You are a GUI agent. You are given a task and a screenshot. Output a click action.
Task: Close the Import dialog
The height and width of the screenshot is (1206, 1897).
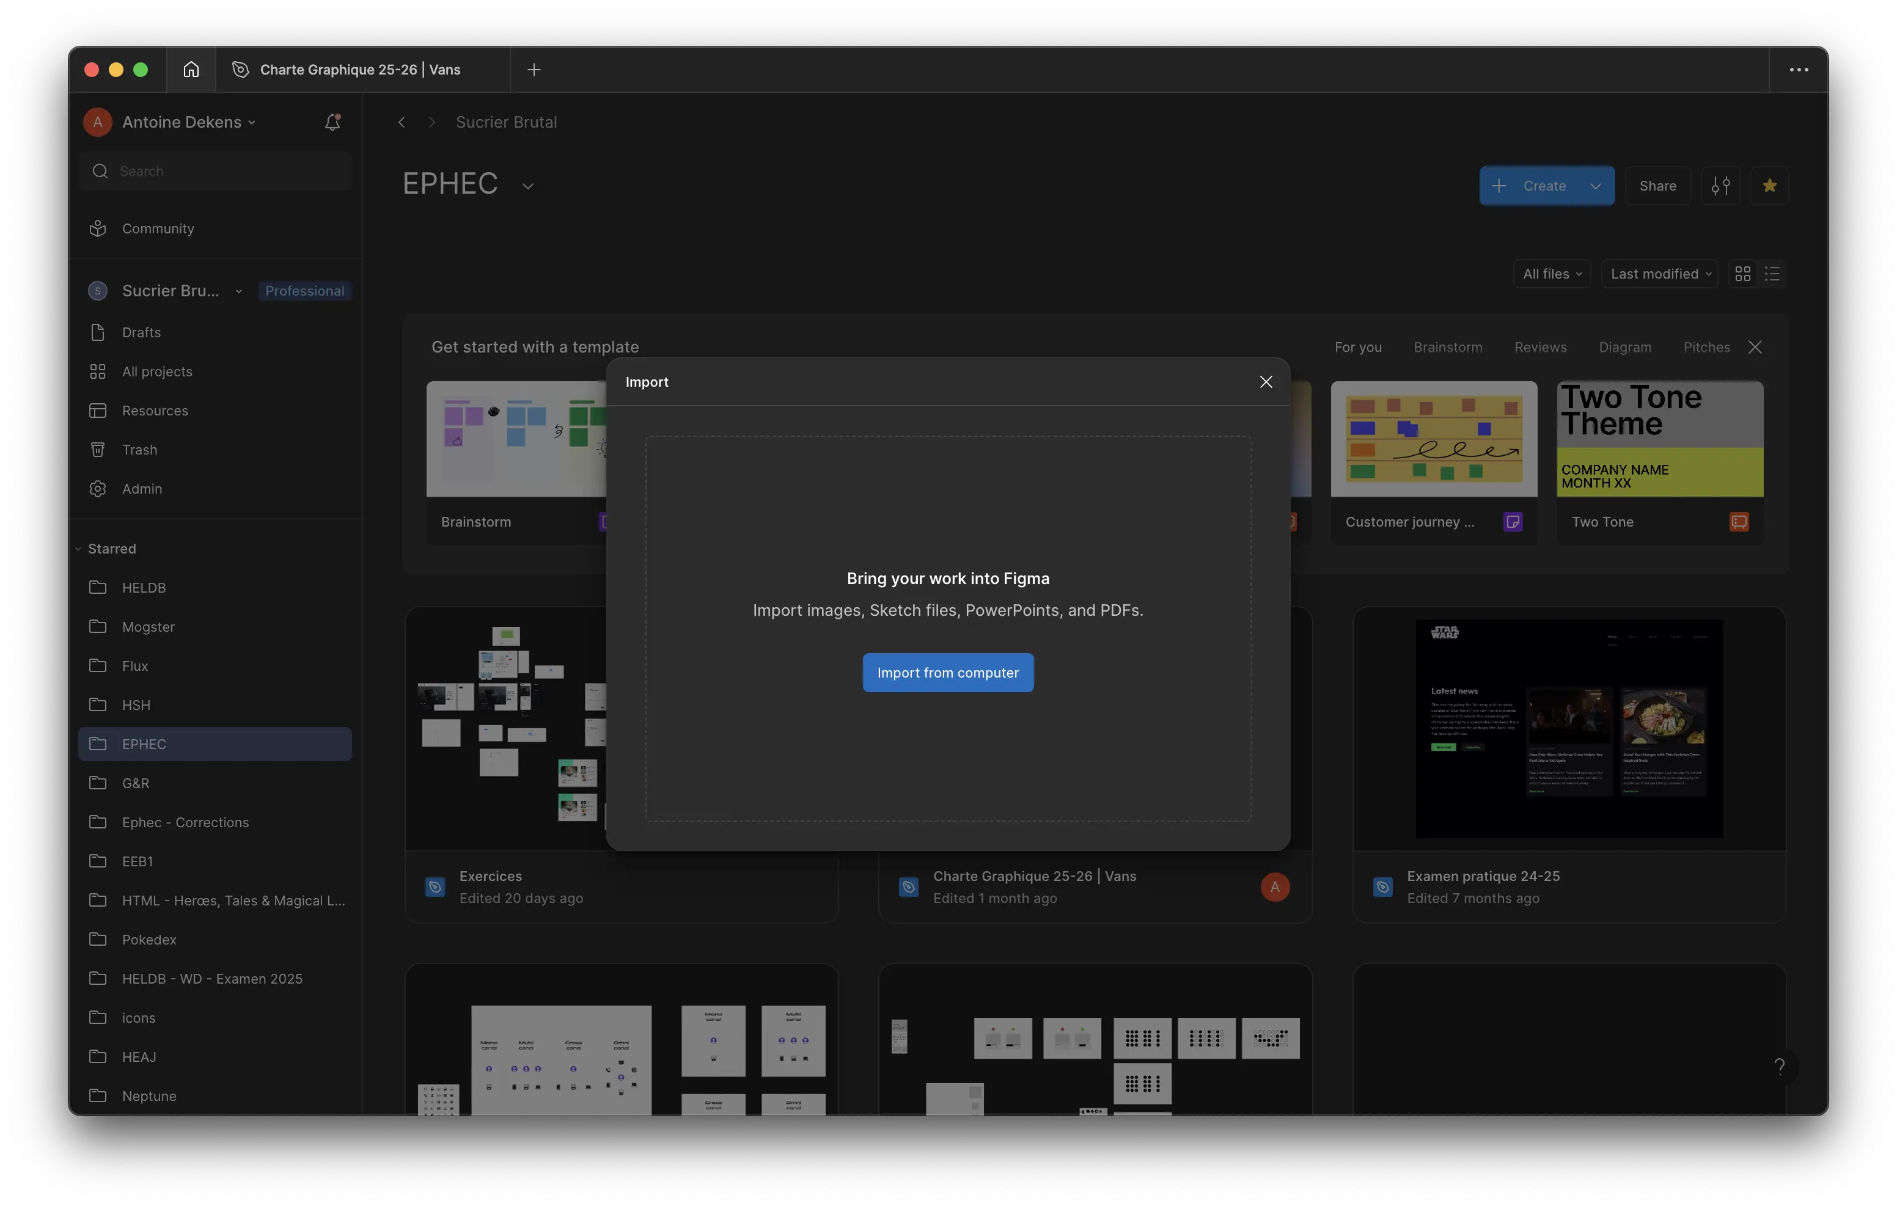pos(1265,382)
